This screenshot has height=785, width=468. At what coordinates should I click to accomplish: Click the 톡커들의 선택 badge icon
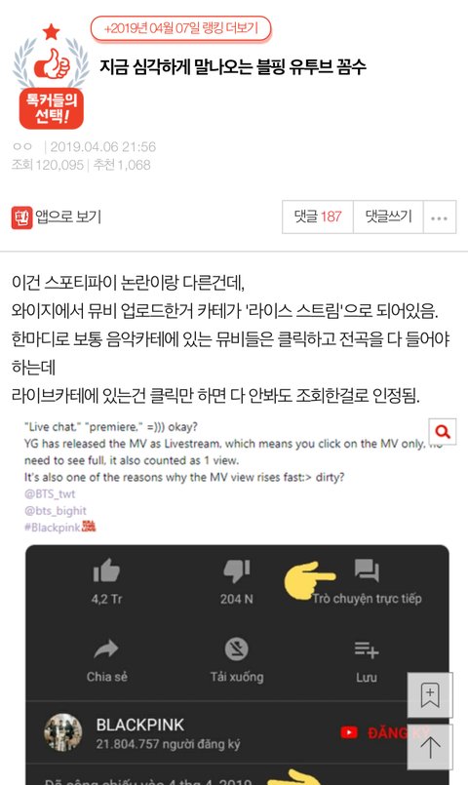click(x=51, y=76)
